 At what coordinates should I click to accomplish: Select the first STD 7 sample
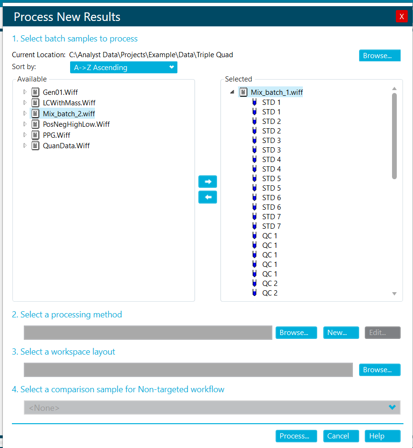[271, 216]
